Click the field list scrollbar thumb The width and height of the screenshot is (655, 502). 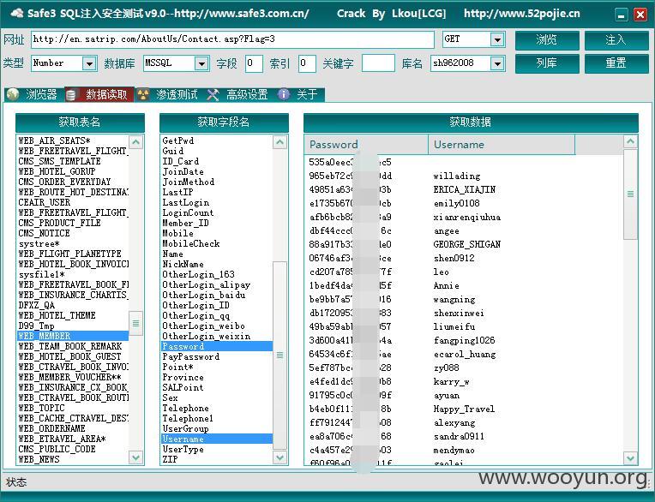coord(279,356)
